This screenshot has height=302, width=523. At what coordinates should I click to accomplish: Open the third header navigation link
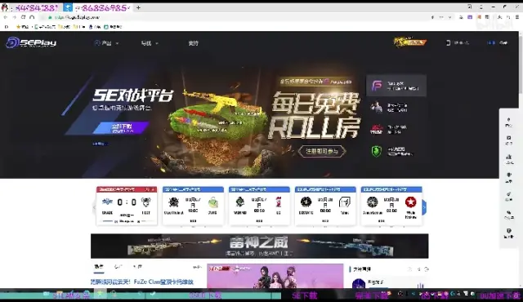(193, 43)
